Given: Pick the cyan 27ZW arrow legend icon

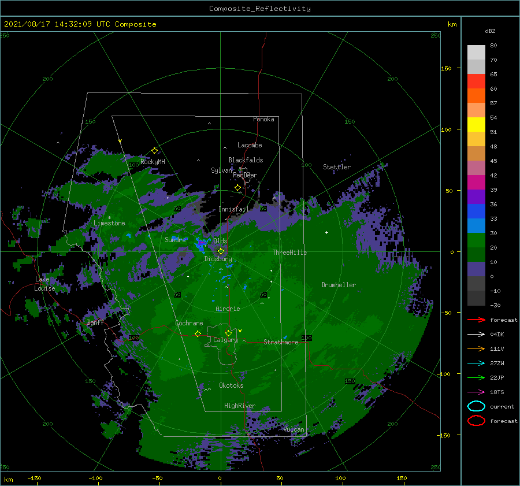Looking at the screenshot, I should (x=476, y=363).
